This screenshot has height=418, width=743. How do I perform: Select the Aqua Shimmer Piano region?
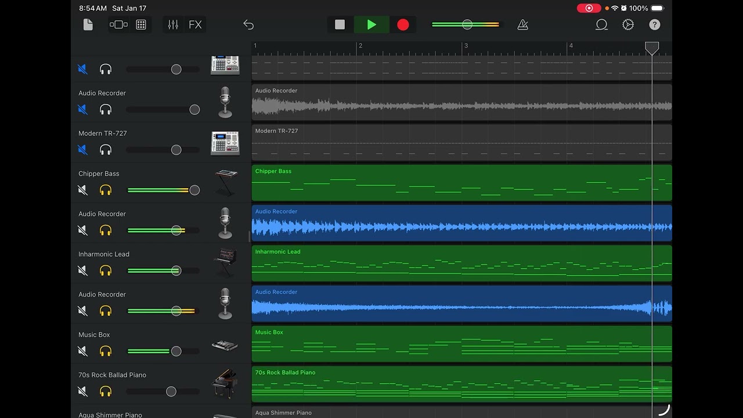(x=461, y=412)
